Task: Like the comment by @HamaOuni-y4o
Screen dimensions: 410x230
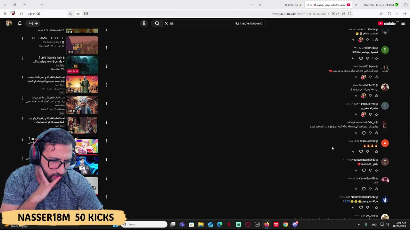Action: pos(376,114)
